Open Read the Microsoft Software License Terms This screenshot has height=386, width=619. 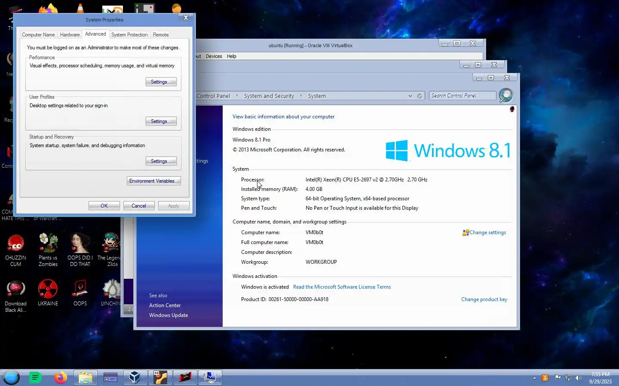342,287
